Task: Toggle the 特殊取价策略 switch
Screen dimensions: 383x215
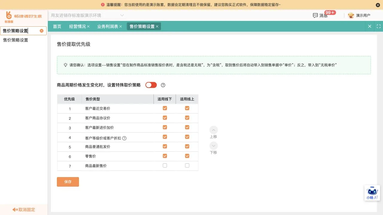Action: point(151,85)
